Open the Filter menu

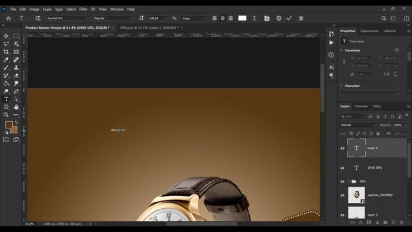point(83,9)
